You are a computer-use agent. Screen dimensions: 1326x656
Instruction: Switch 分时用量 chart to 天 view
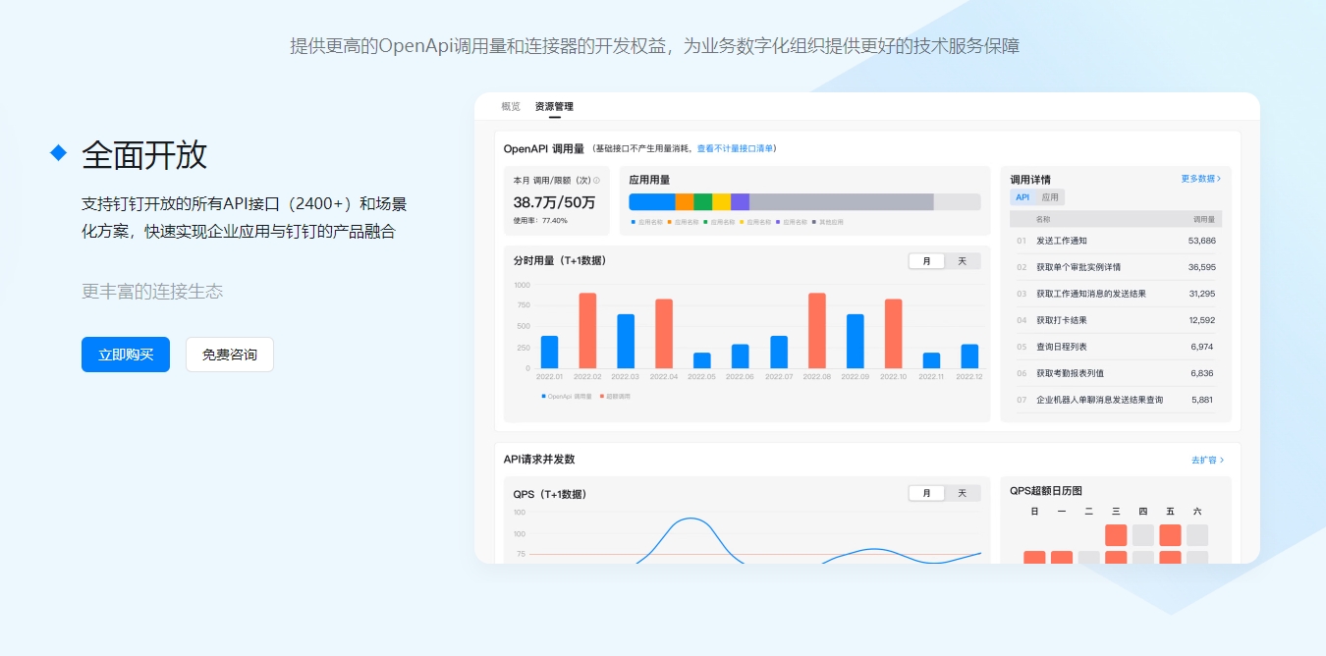click(x=962, y=261)
